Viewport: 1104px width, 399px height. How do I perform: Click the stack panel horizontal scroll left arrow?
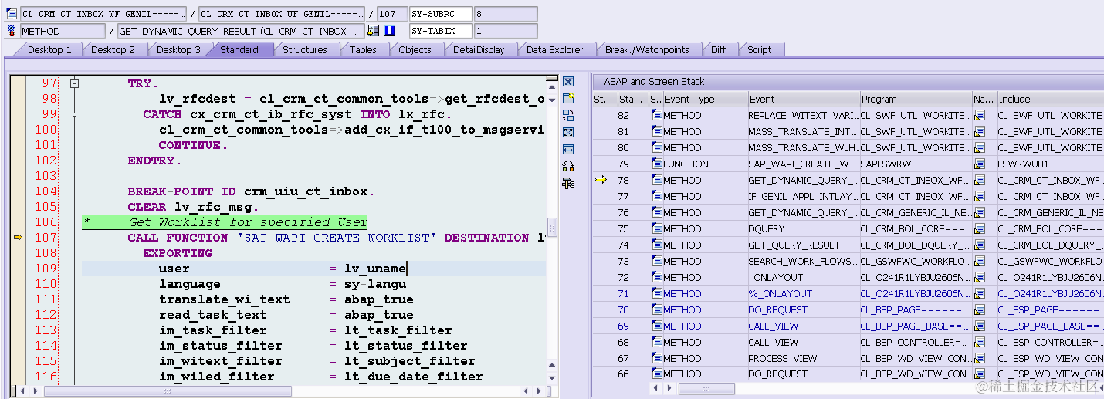coord(656,389)
